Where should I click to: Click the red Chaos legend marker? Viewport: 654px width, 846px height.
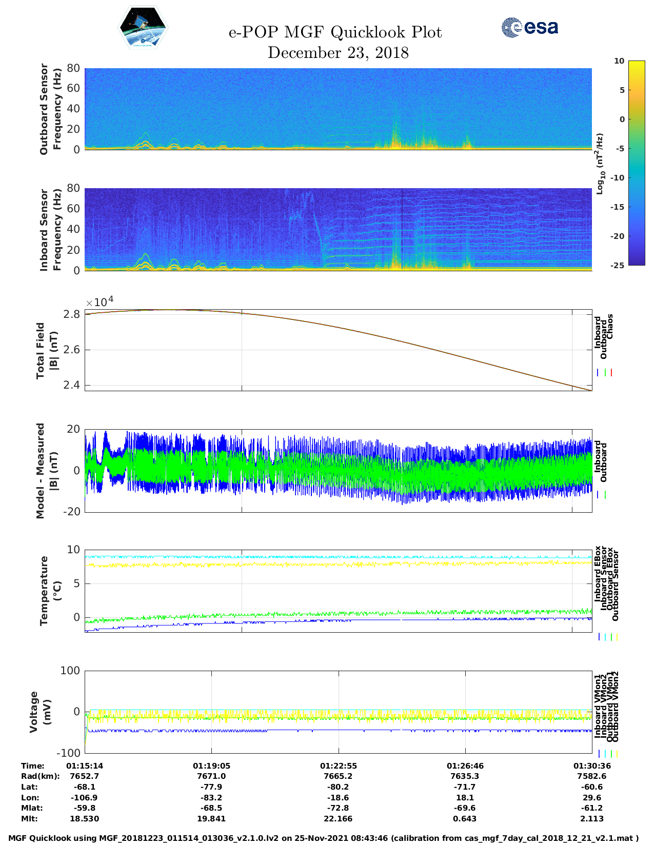point(611,373)
